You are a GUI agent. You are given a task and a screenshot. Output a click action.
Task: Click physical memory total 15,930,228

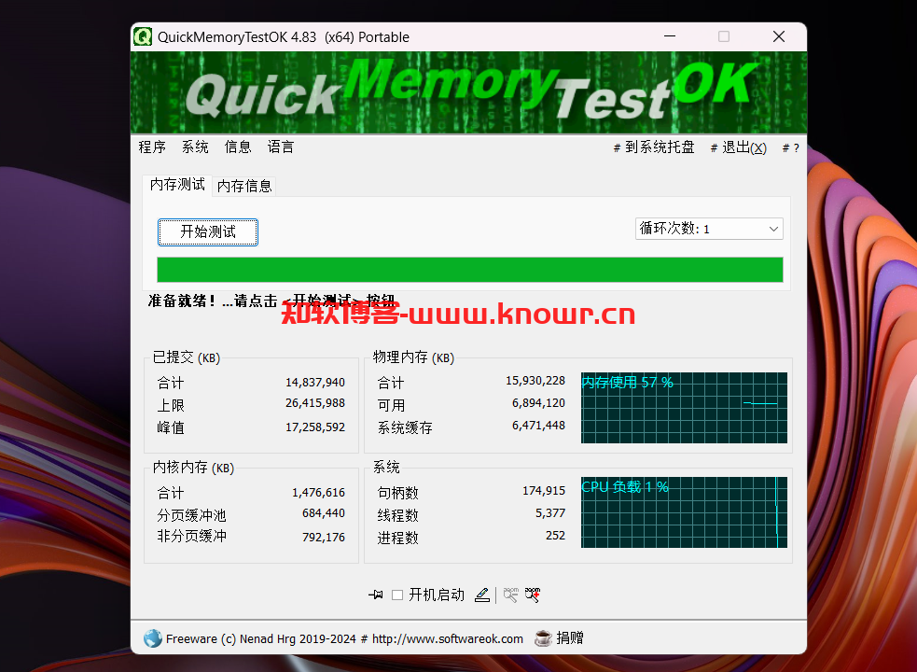[535, 381]
